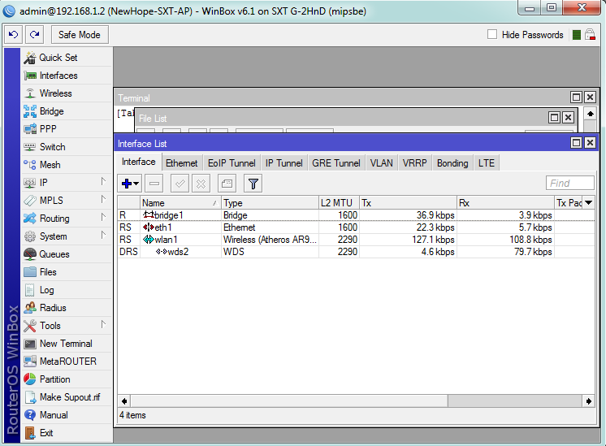This screenshot has width=606, height=446.
Task: Select the wds2 interface row
Action: coord(356,252)
